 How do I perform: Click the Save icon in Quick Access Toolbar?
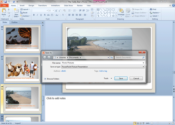[x=5, y=2]
